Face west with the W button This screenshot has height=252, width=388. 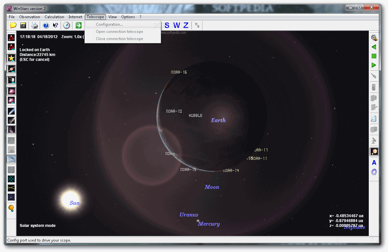[x=177, y=25]
